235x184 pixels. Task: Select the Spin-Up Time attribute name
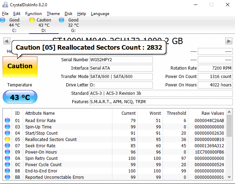tap(38, 127)
